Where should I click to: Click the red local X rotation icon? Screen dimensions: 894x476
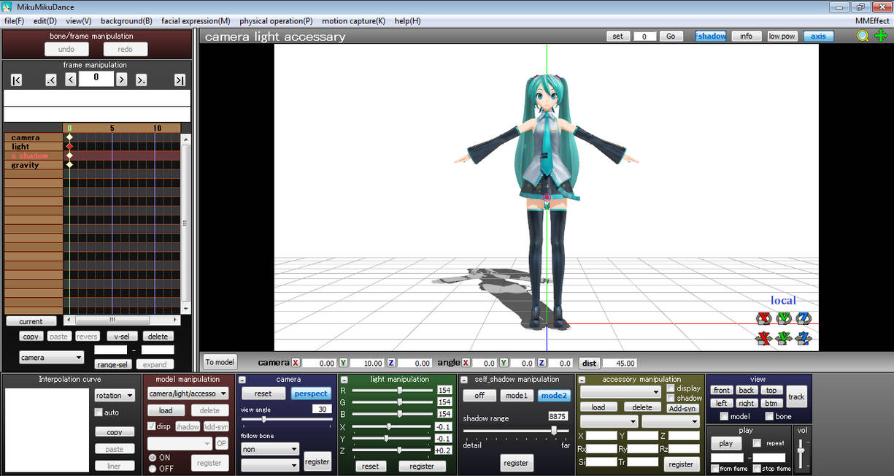764,318
